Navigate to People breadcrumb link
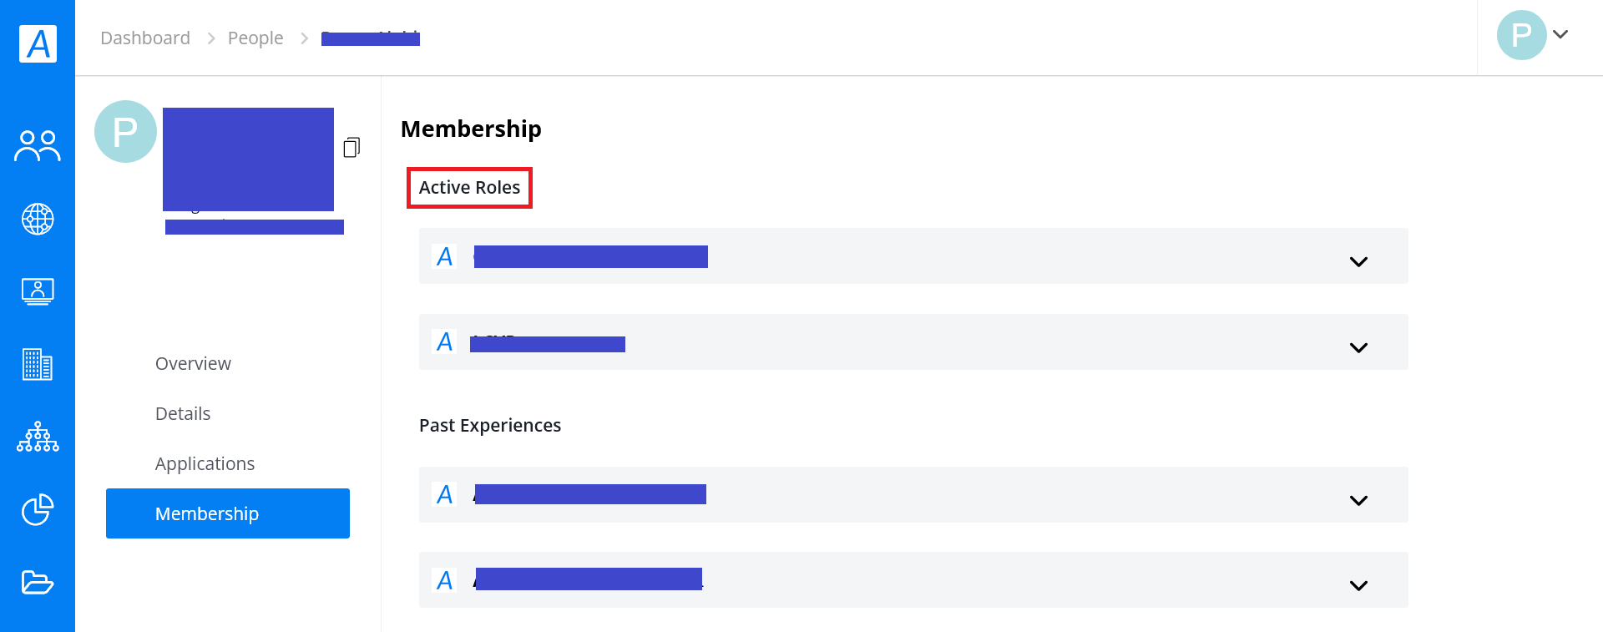 tap(255, 38)
